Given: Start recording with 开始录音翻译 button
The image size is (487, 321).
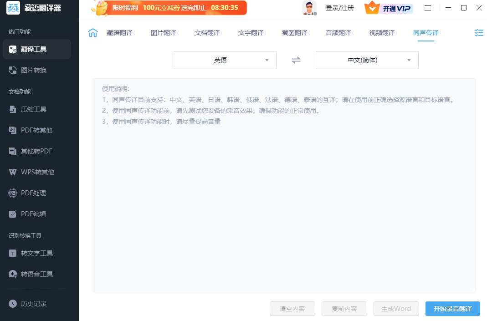Looking at the screenshot, I should tap(453, 308).
